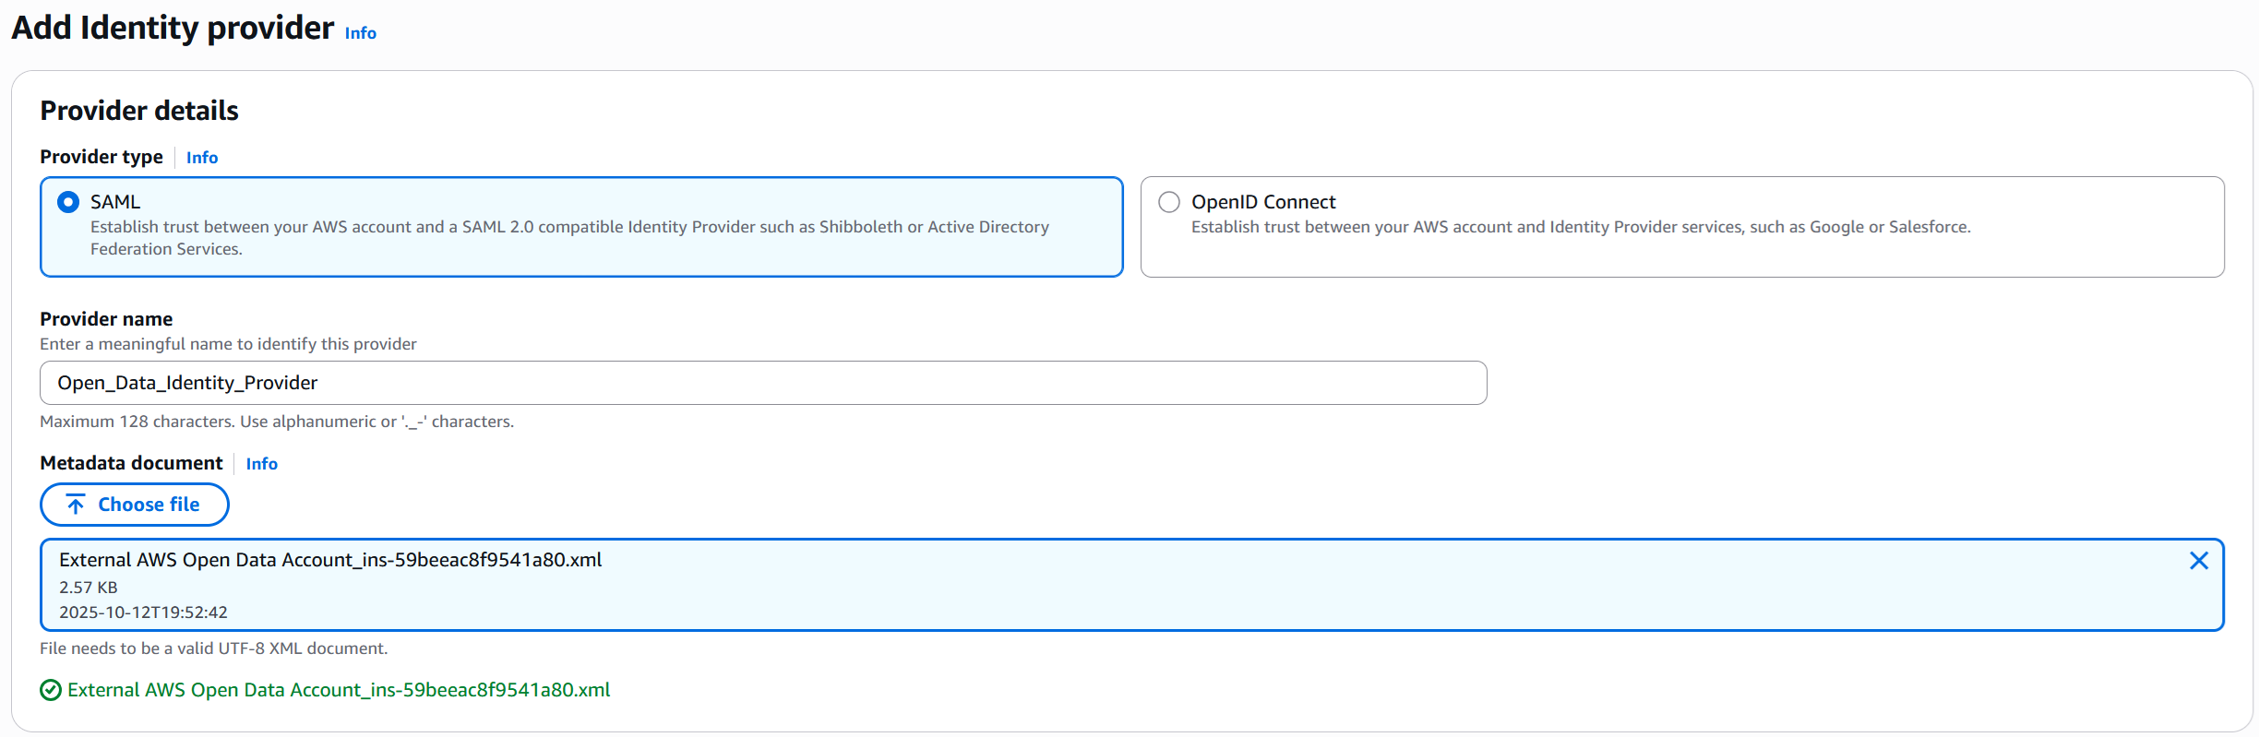This screenshot has height=737, width=2259.
Task: Remove the uploaded XML metadata file
Action: pos(2198,561)
